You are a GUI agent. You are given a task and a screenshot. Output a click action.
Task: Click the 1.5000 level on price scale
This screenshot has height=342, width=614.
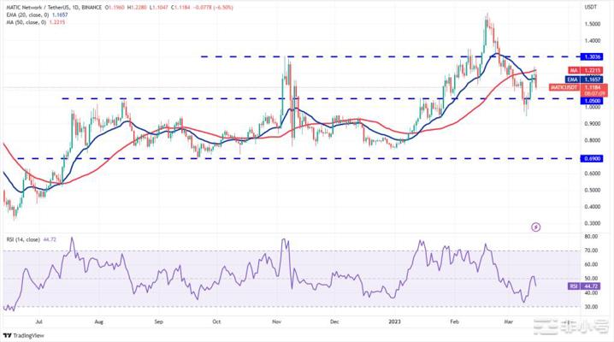tap(591, 24)
